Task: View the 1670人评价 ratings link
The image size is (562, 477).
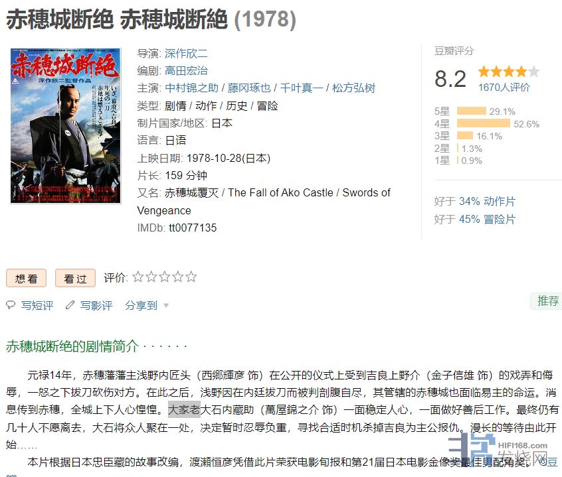Action: [504, 88]
